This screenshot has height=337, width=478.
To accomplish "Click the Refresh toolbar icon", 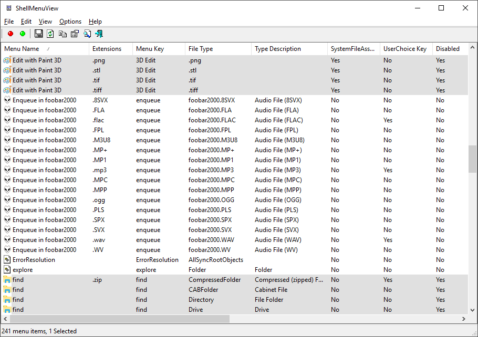I will (x=50, y=34).
